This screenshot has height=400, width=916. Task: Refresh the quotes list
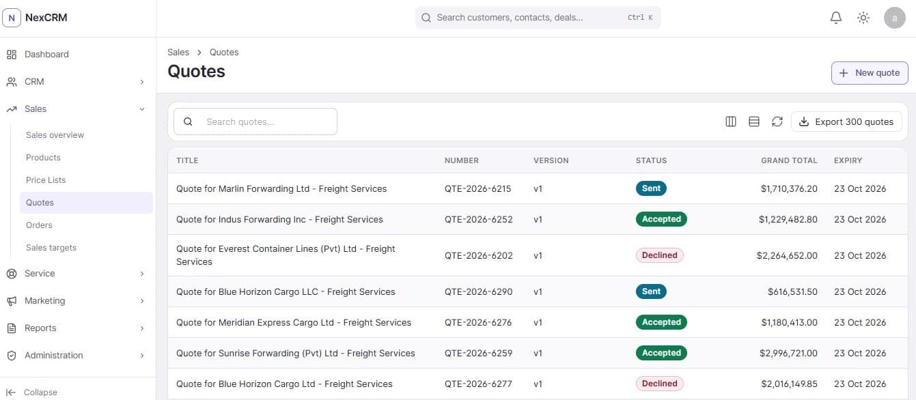pos(777,122)
